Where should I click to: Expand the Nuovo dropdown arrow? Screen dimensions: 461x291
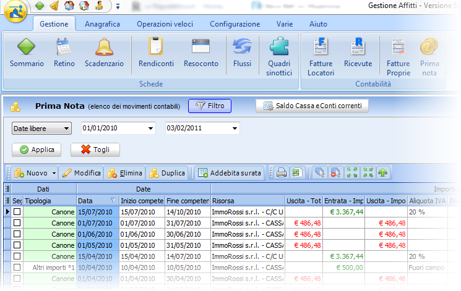(x=54, y=173)
